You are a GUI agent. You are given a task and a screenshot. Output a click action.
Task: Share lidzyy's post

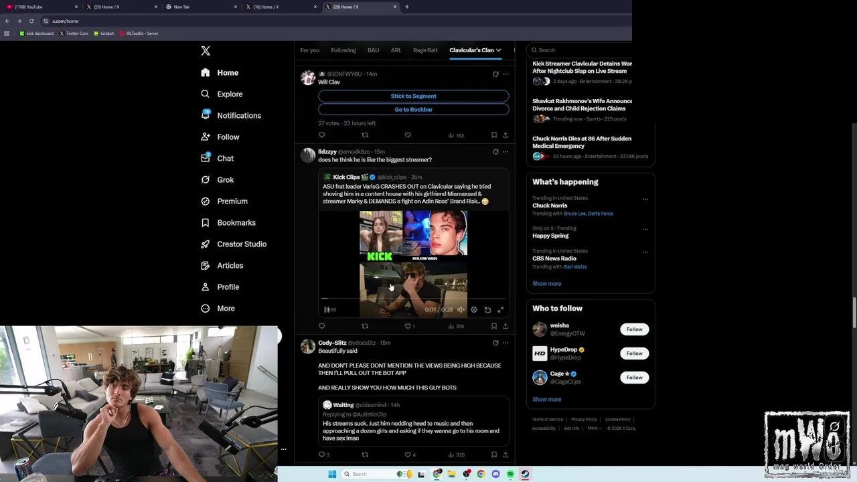[505, 326]
